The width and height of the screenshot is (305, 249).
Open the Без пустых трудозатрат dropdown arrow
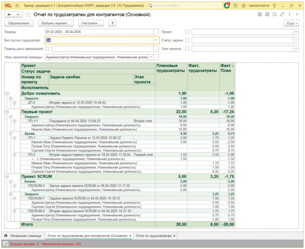156,40
